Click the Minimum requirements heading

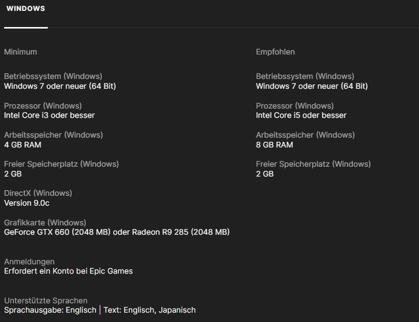click(x=20, y=52)
